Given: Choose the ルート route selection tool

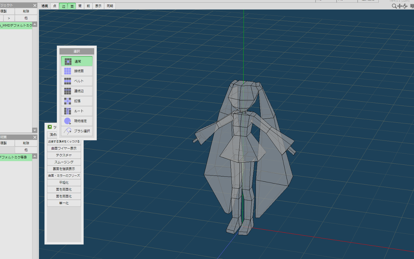Looking at the screenshot, I should (77, 111).
